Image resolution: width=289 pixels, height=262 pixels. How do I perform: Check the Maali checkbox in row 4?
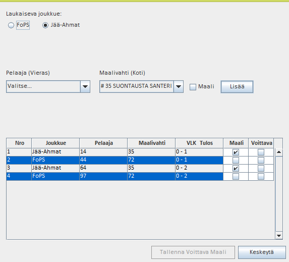236,176
